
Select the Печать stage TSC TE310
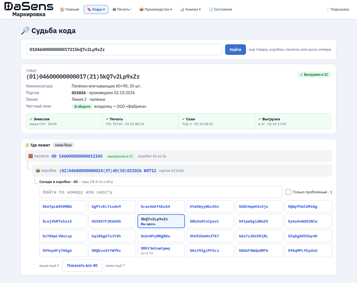(140, 121)
